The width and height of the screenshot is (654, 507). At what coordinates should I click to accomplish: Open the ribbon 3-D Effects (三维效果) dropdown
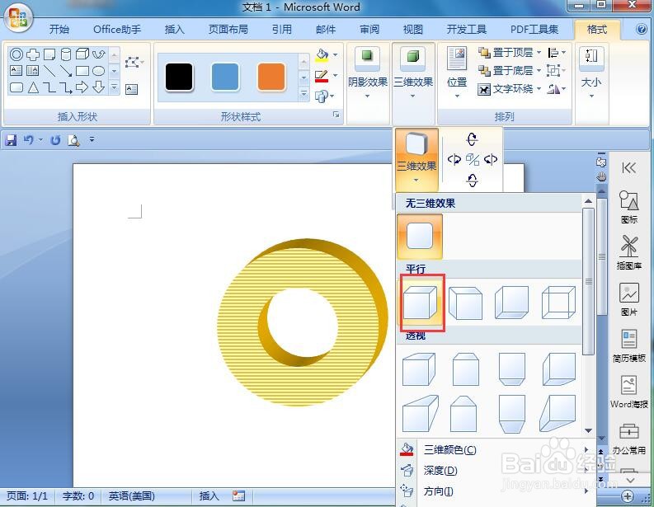point(413,74)
